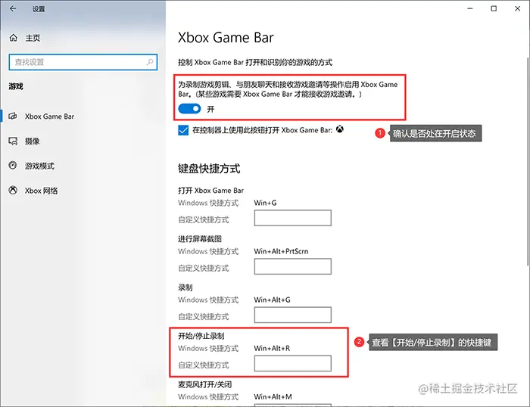
Task: Select 主页 home label
Action: [33, 38]
